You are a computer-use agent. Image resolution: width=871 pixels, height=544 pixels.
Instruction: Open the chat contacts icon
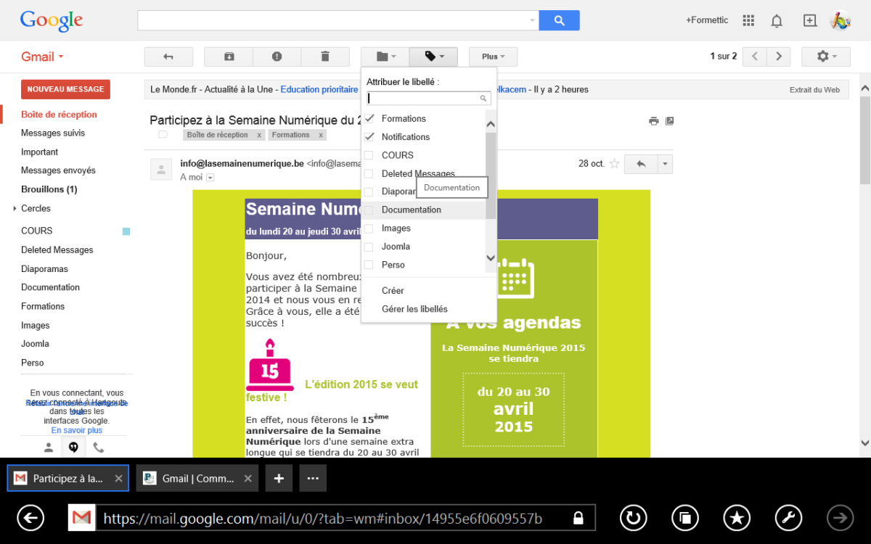48,448
